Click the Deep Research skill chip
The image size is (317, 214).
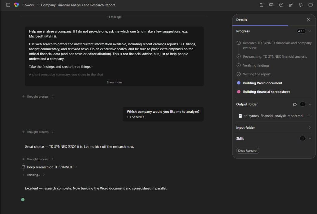248,151
